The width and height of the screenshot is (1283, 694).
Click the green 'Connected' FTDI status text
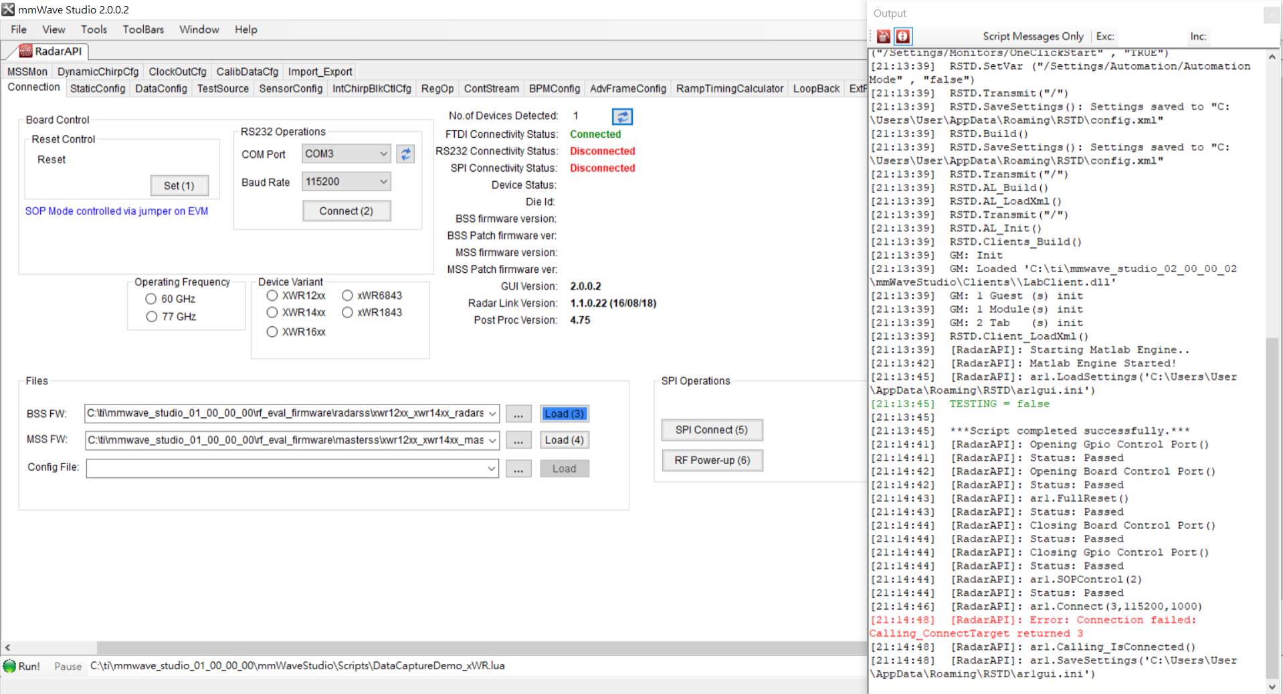pos(595,134)
